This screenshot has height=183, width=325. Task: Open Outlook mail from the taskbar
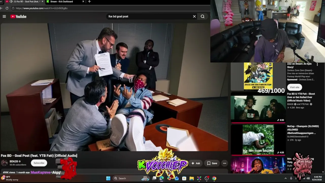[x=177, y=178]
